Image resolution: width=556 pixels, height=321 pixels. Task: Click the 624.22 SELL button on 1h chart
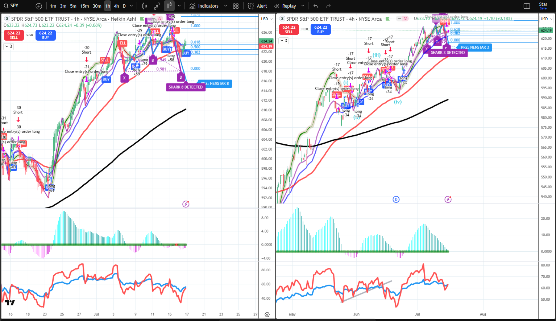pos(14,35)
